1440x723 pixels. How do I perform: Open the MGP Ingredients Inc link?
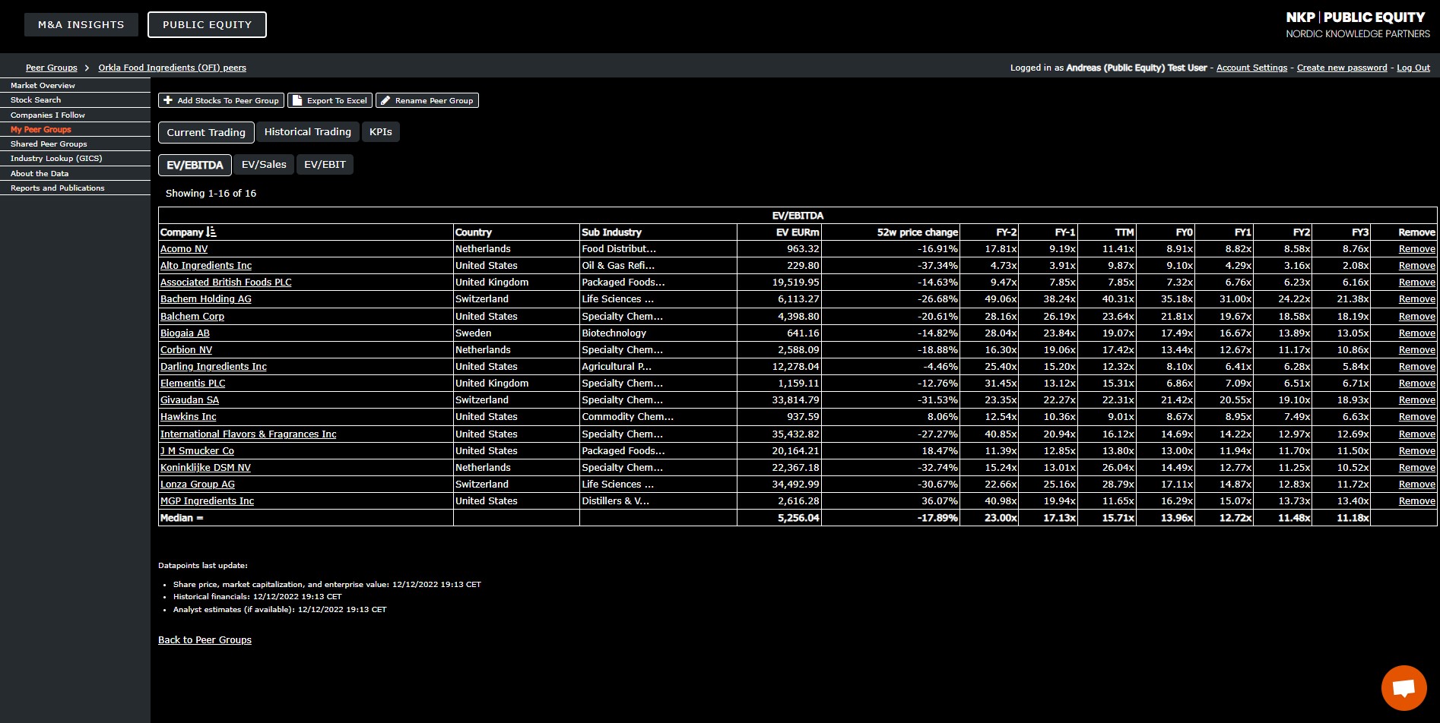click(208, 501)
